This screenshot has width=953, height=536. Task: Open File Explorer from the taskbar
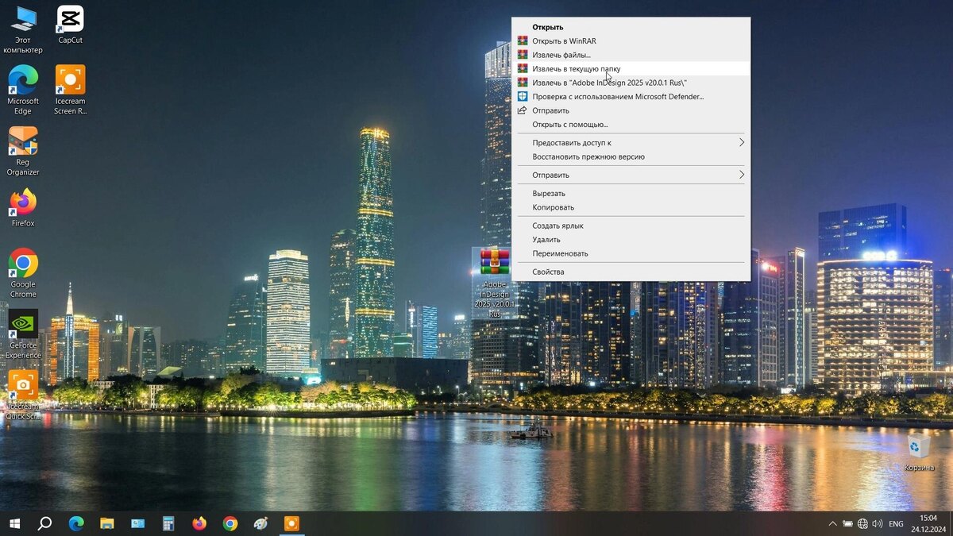click(x=107, y=523)
